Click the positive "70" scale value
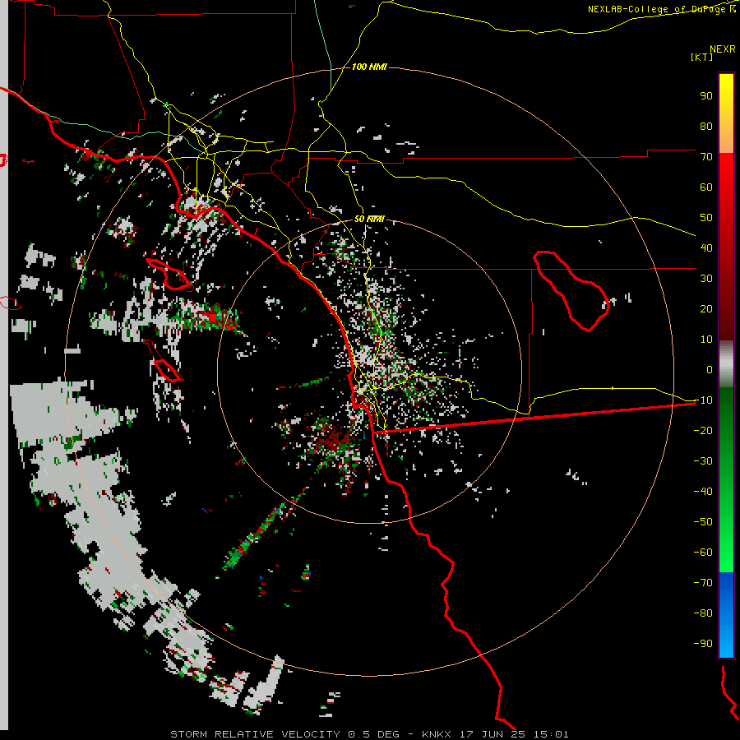Screen dimensions: 740x740 [x=706, y=157]
